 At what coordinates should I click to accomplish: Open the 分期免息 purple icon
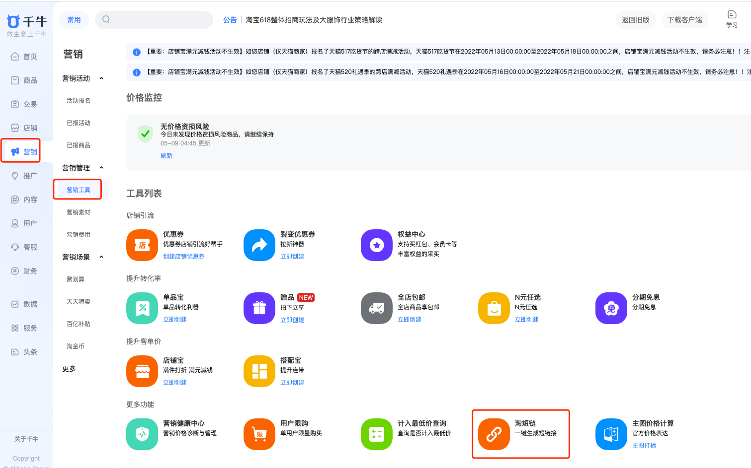(x=611, y=308)
